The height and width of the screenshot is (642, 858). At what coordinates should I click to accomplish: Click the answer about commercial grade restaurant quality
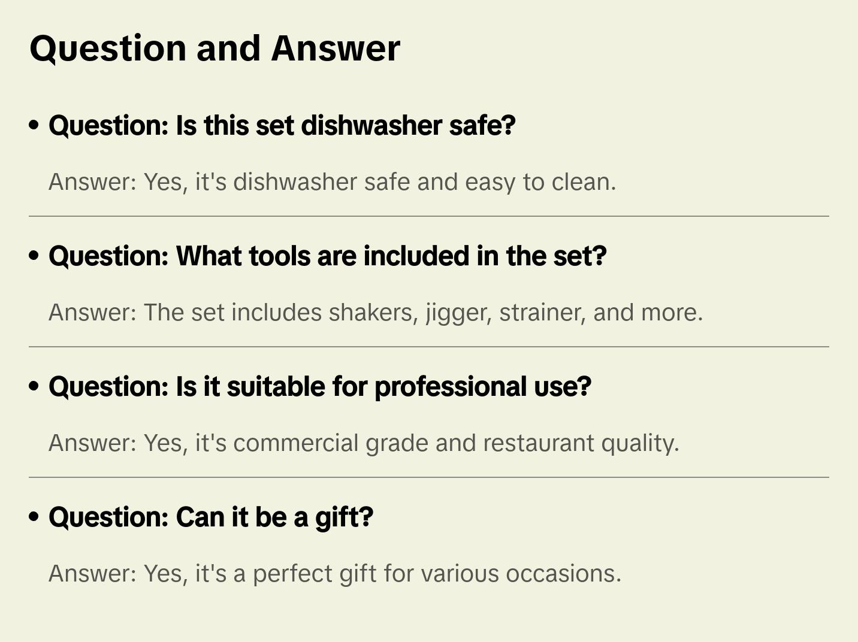[x=364, y=443]
